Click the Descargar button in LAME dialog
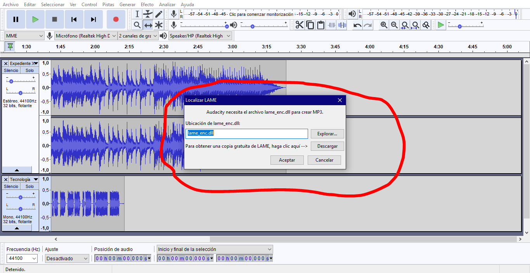 [327, 147]
